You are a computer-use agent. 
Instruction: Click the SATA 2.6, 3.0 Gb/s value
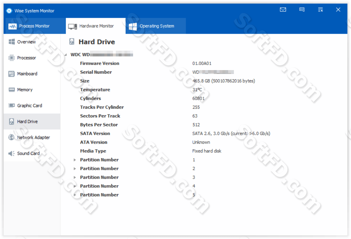tap(231, 134)
